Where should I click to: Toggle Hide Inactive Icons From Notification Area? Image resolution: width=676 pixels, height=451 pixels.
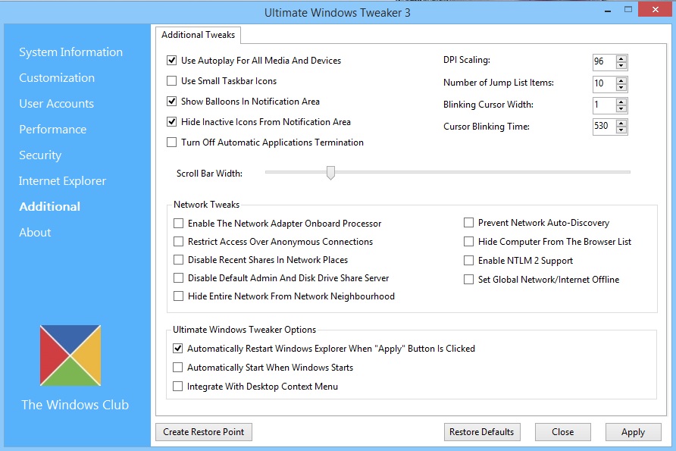click(x=171, y=121)
